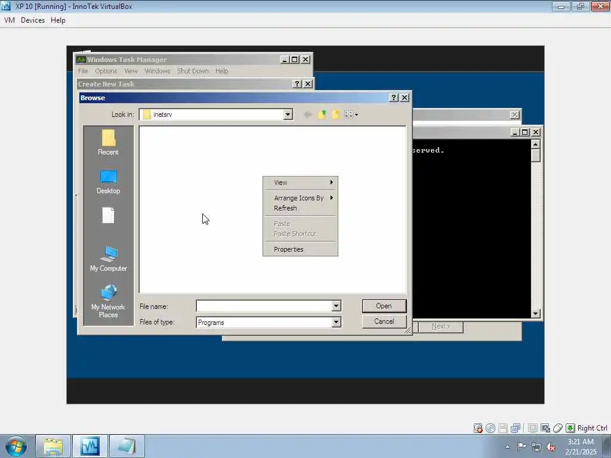Click the inetsrv folder icon in Look in
The height and width of the screenshot is (458, 611).
coord(147,114)
